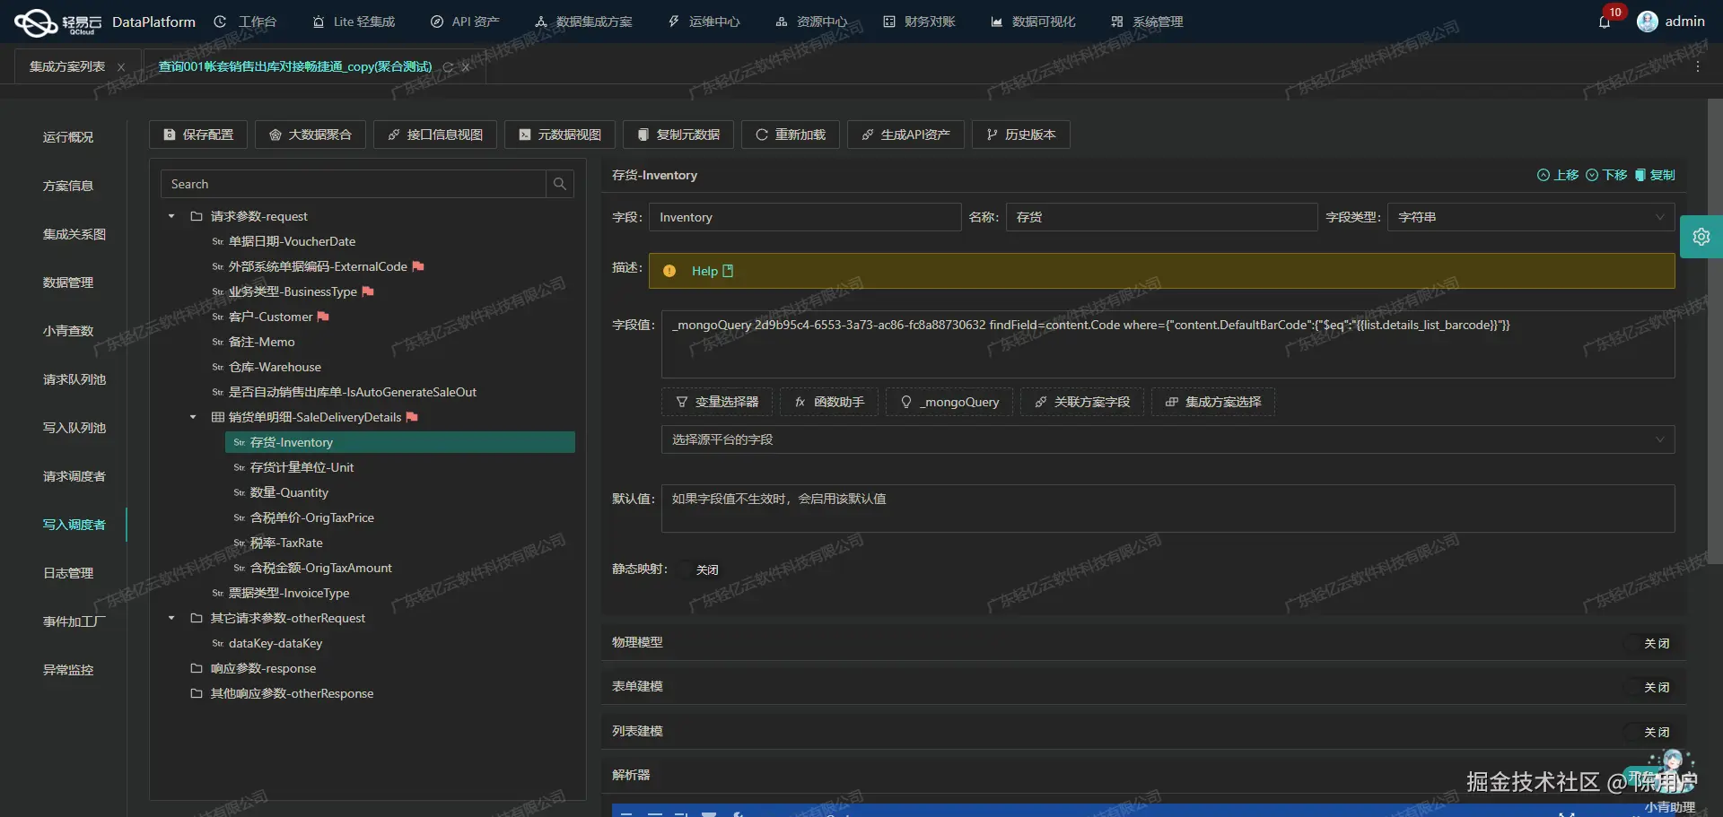1723x817 pixels.
Task: Toggle the 物理模型 switch on
Action: click(1657, 643)
